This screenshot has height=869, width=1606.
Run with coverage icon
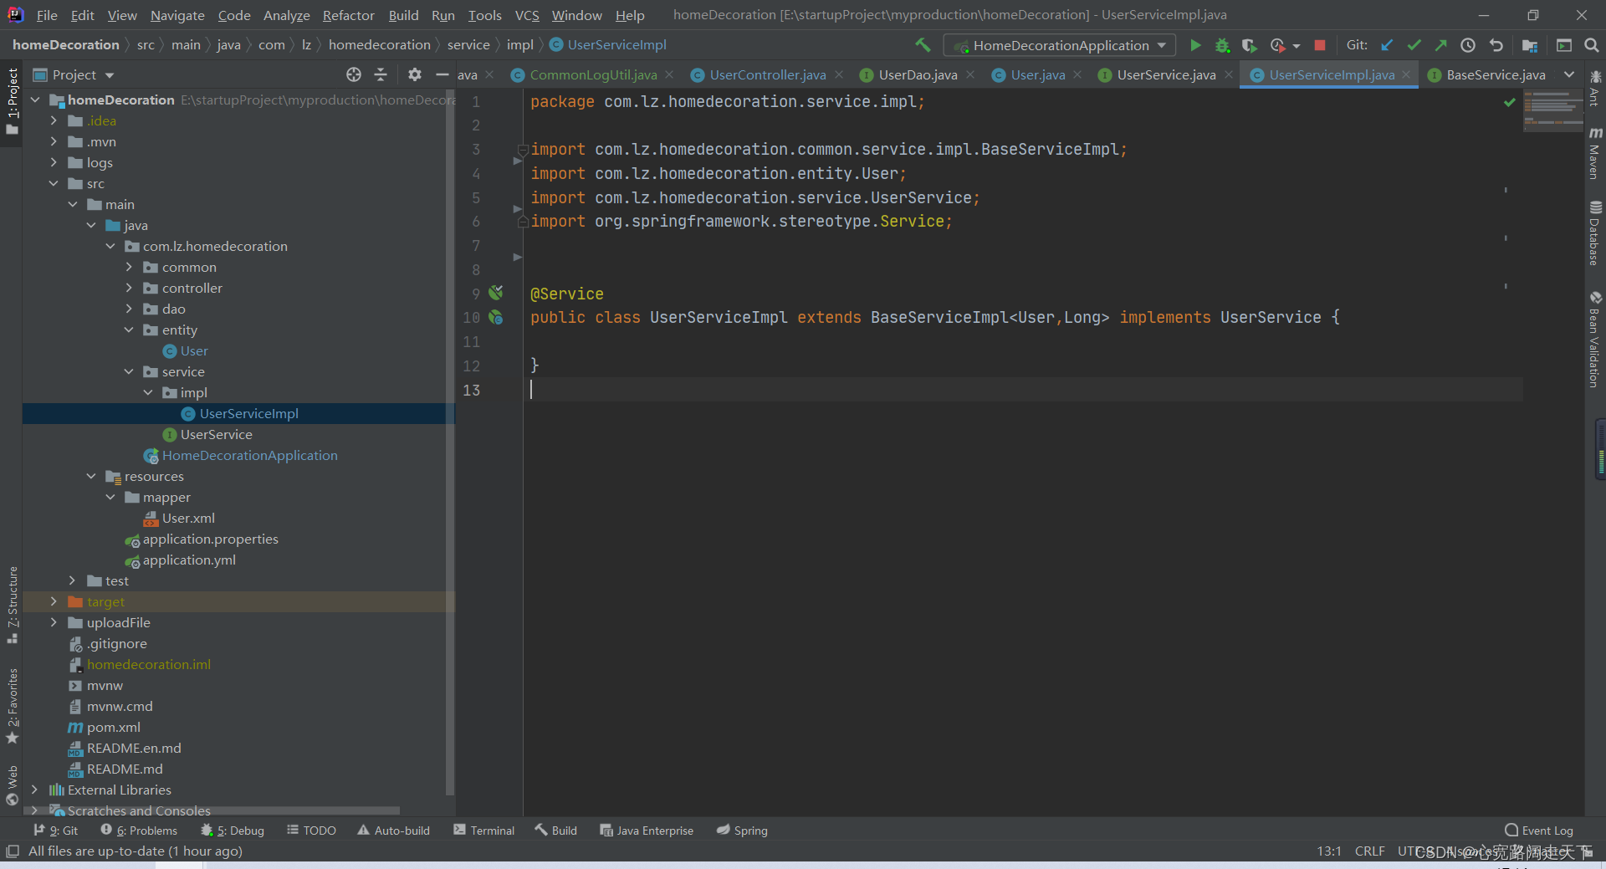tap(1249, 45)
